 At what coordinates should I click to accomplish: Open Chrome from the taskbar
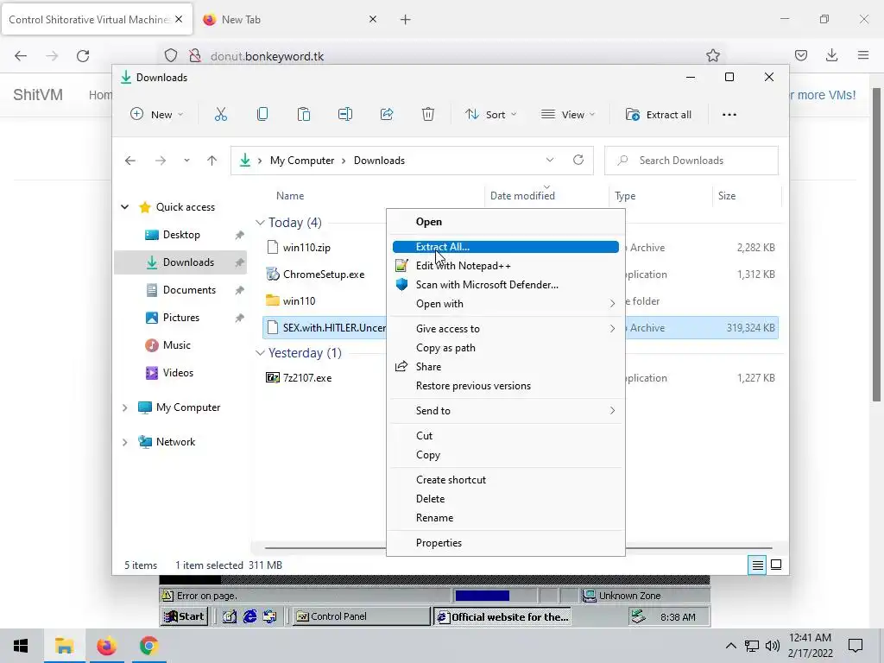pyautogui.click(x=148, y=646)
